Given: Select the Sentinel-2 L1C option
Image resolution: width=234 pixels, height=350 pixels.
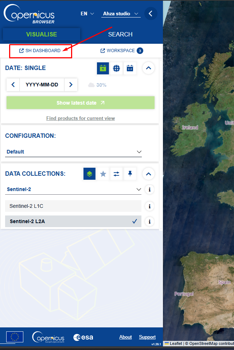Looking at the screenshot, I should 73,206.
